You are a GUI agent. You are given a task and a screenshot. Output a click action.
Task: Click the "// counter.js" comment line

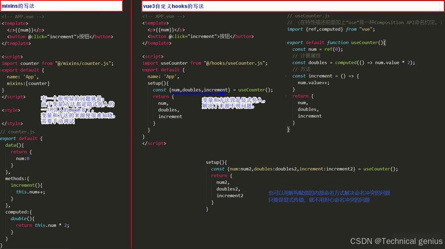[17, 131]
